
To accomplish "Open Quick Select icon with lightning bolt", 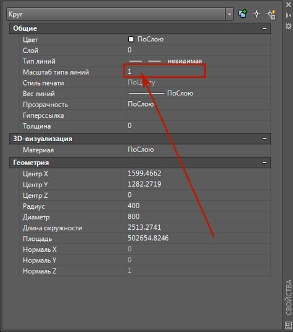I will coord(271,14).
